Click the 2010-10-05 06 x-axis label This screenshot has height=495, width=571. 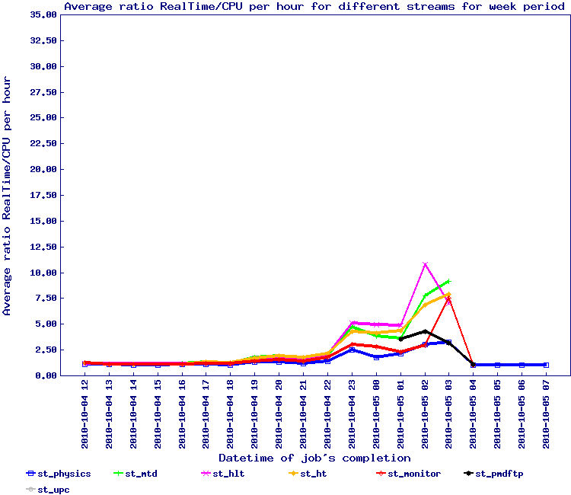point(522,414)
